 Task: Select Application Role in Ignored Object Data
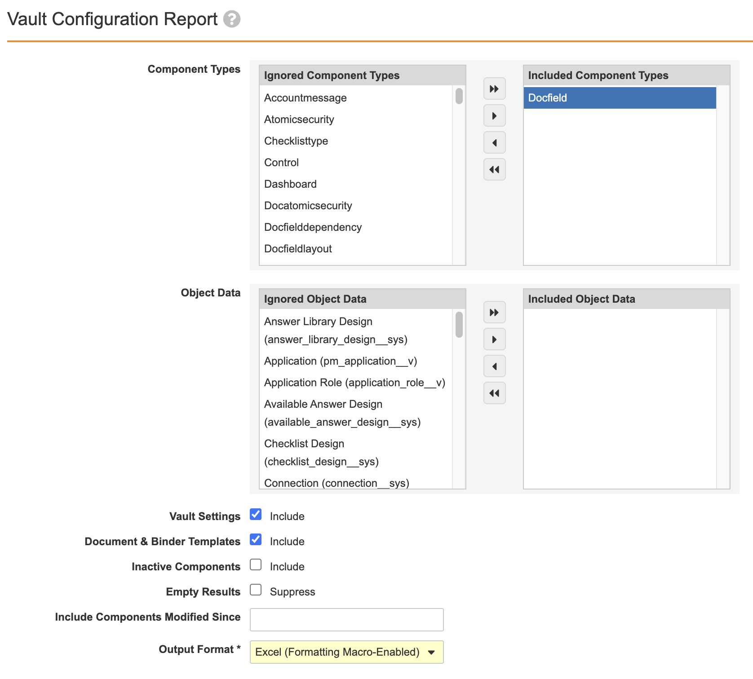[x=354, y=383]
